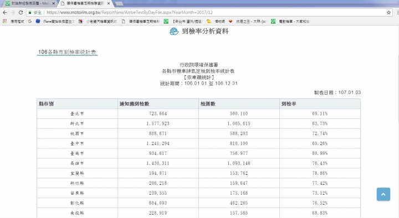Click the value 588,203
The height and width of the screenshot is (218, 399).
pyautogui.click(x=239, y=133)
